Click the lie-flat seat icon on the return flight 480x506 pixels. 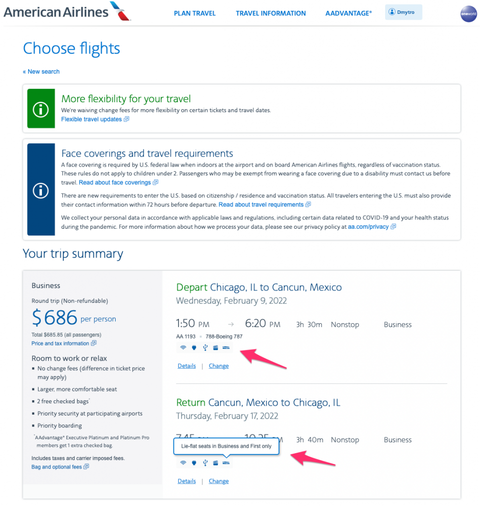[x=226, y=463]
